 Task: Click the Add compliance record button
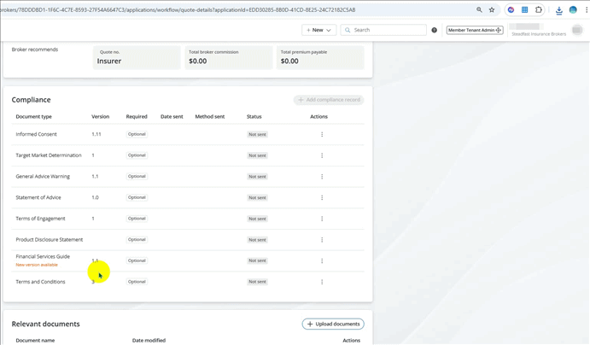click(x=329, y=100)
